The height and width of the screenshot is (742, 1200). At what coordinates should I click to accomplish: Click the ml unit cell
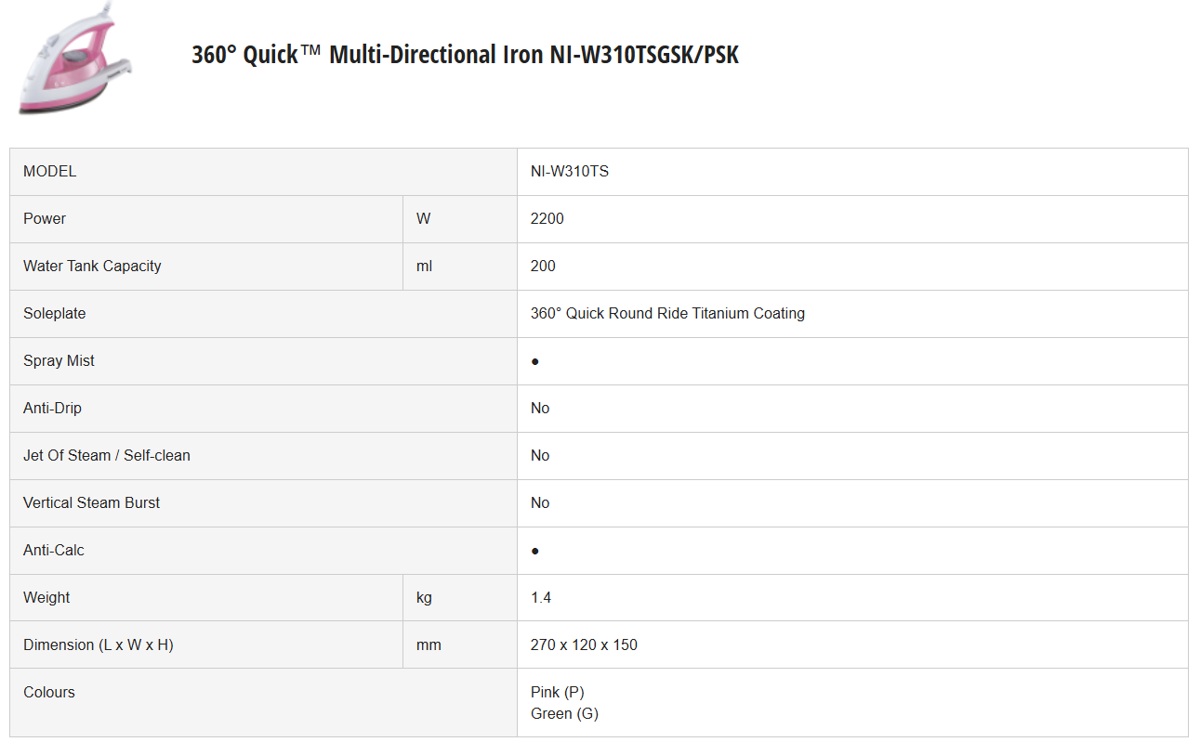click(425, 267)
